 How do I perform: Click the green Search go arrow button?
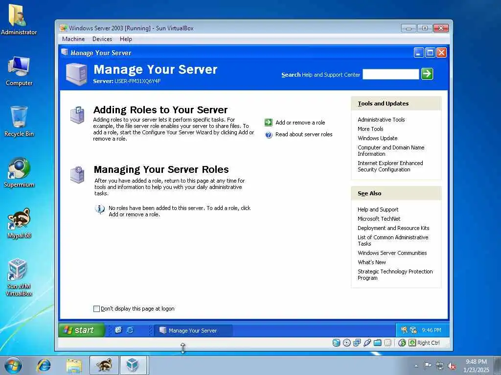tap(427, 74)
